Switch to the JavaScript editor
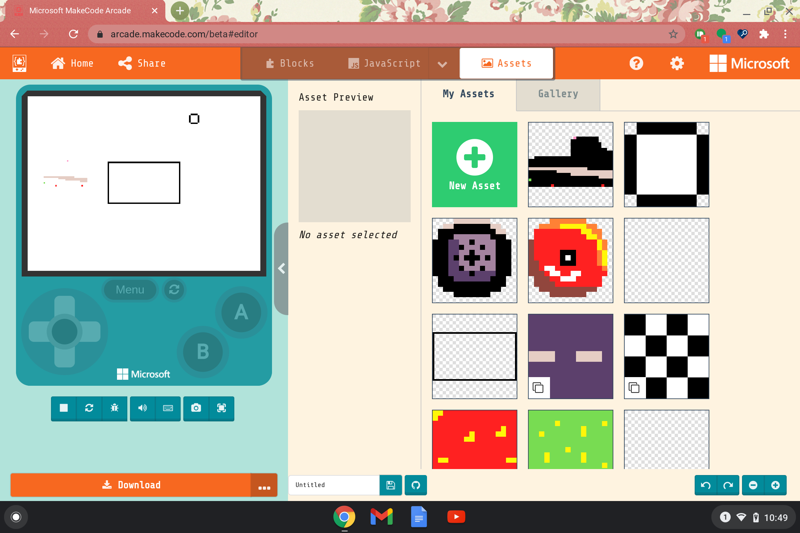The width and height of the screenshot is (800, 533). click(384, 64)
